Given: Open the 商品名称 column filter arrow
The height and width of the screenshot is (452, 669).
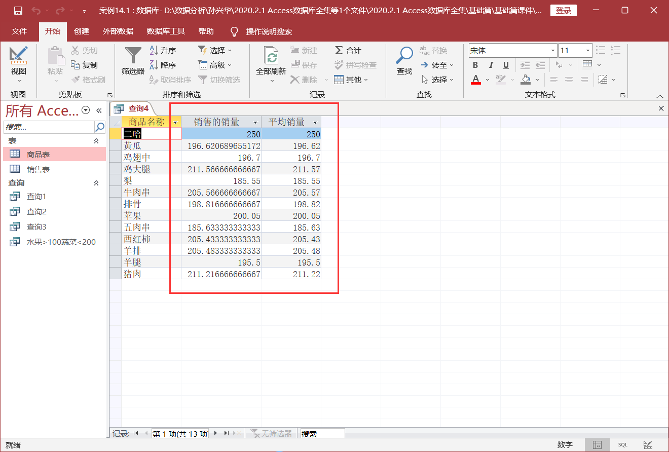Looking at the screenshot, I should click(x=176, y=122).
